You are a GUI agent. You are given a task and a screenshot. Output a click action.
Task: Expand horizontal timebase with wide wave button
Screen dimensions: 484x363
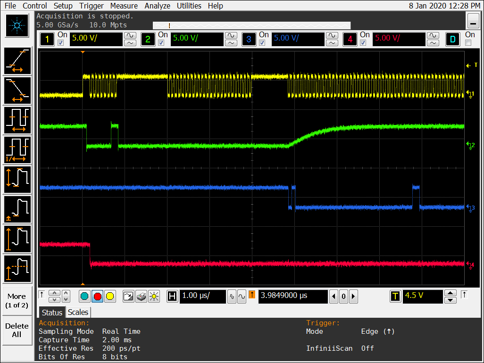coord(242,297)
